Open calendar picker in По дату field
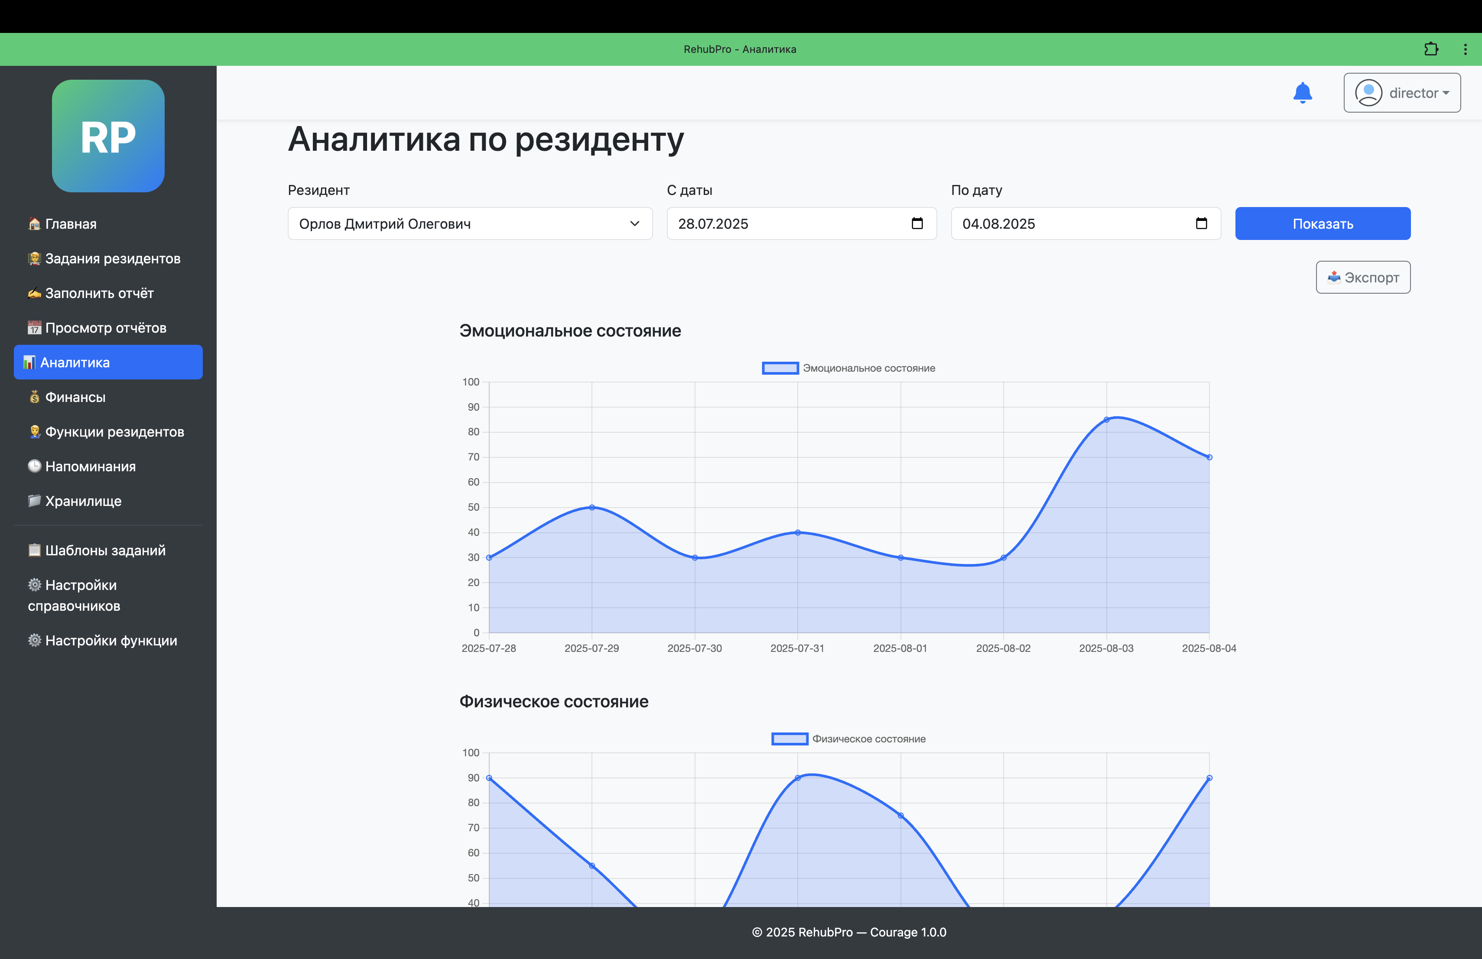The image size is (1482, 959). pos(1201,224)
